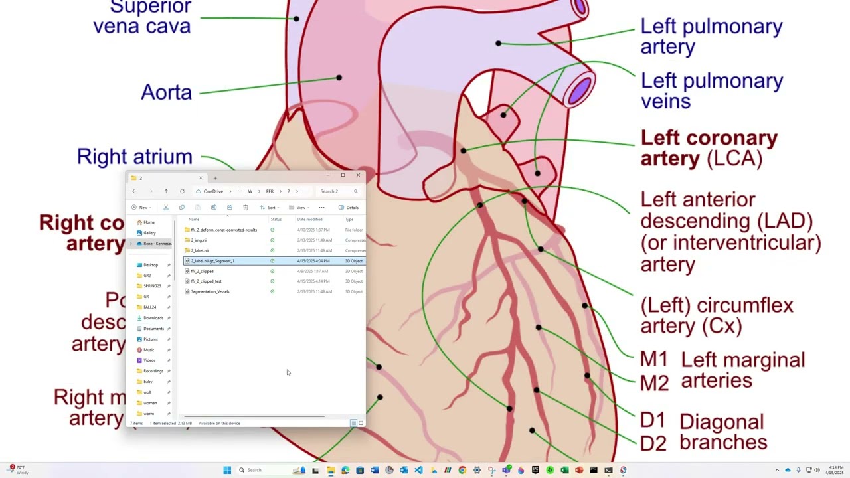
Task: Open OneDrive tray icon
Action: (x=788, y=470)
